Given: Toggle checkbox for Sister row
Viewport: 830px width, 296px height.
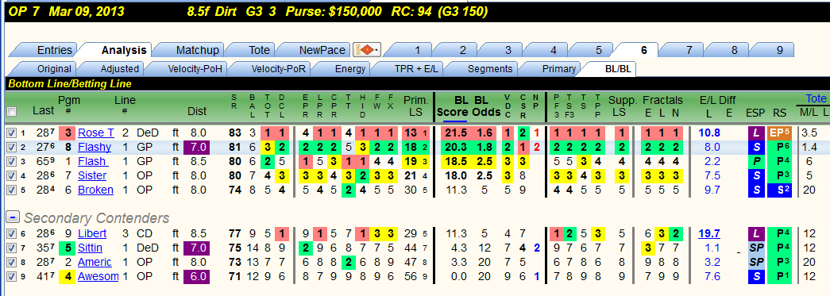Looking at the screenshot, I should tap(12, 175).
